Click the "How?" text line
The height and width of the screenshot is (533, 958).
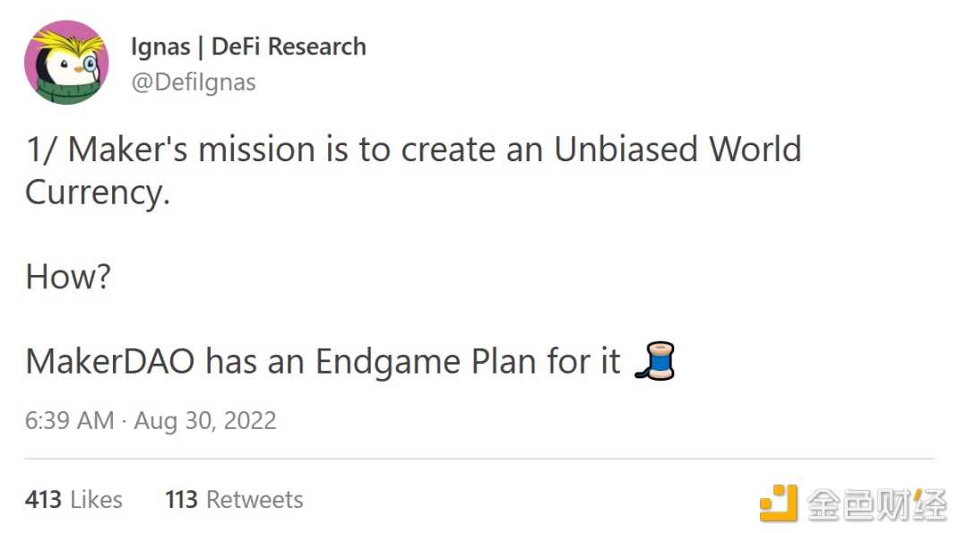pyautogui.click(x=68, y=278)
